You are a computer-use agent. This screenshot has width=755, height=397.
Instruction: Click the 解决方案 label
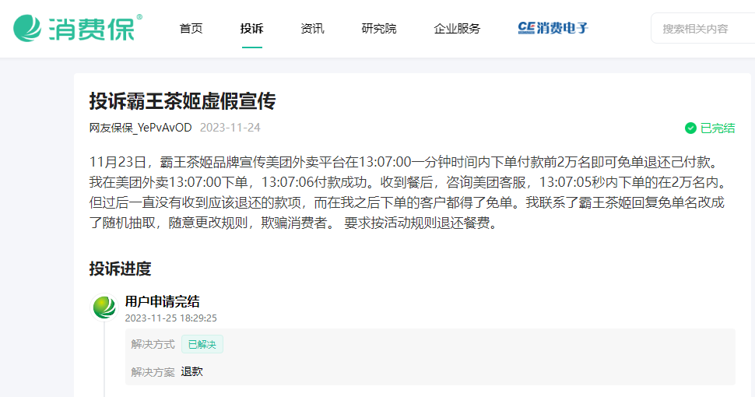coord(153,372)
